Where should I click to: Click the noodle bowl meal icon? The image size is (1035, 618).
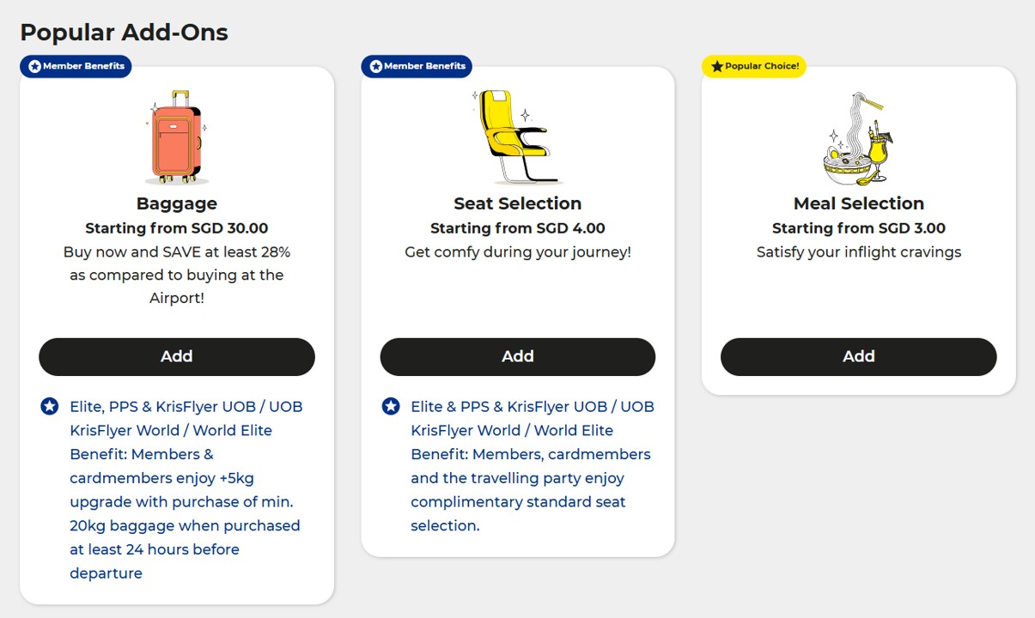pyautogui.click(x=858, y=139)
